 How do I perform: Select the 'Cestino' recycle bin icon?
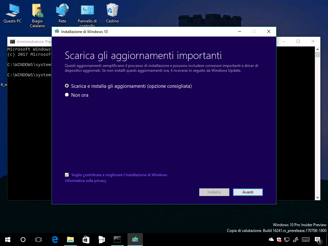(112, 13)
